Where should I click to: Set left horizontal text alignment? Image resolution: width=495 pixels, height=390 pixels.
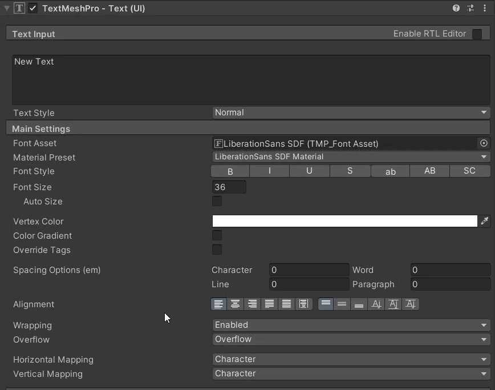pyautogui.click(x=218, y=304)
